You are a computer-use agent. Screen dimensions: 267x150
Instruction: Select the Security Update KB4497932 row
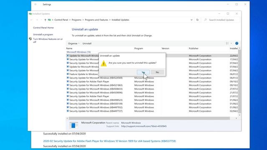pos(152,107)
